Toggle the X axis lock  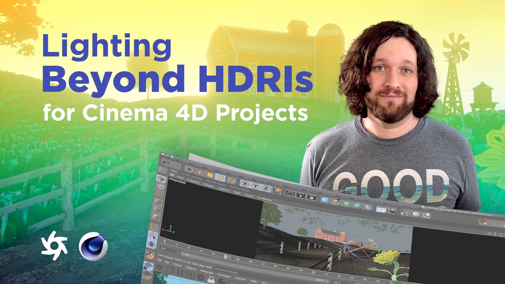coord(245,184)
